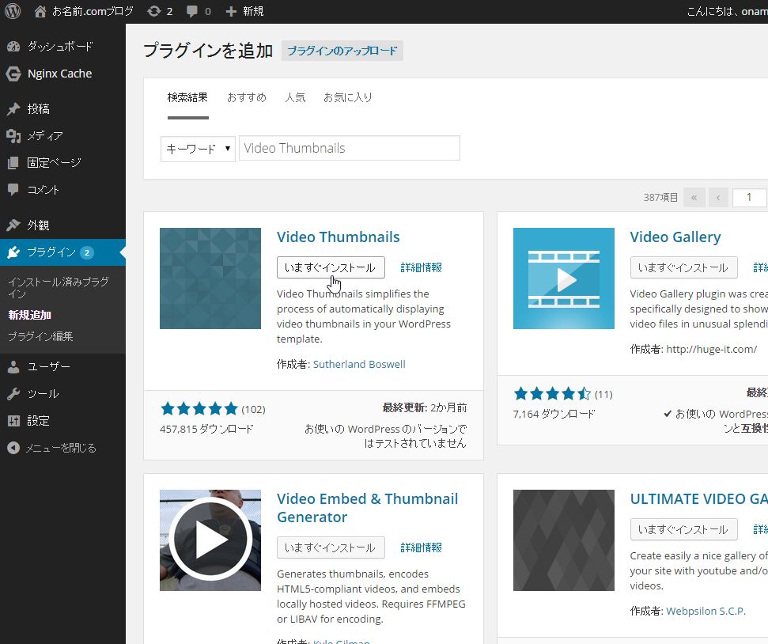
Task: Switch to the おすすめ tab
Action: tap(246, 97)
